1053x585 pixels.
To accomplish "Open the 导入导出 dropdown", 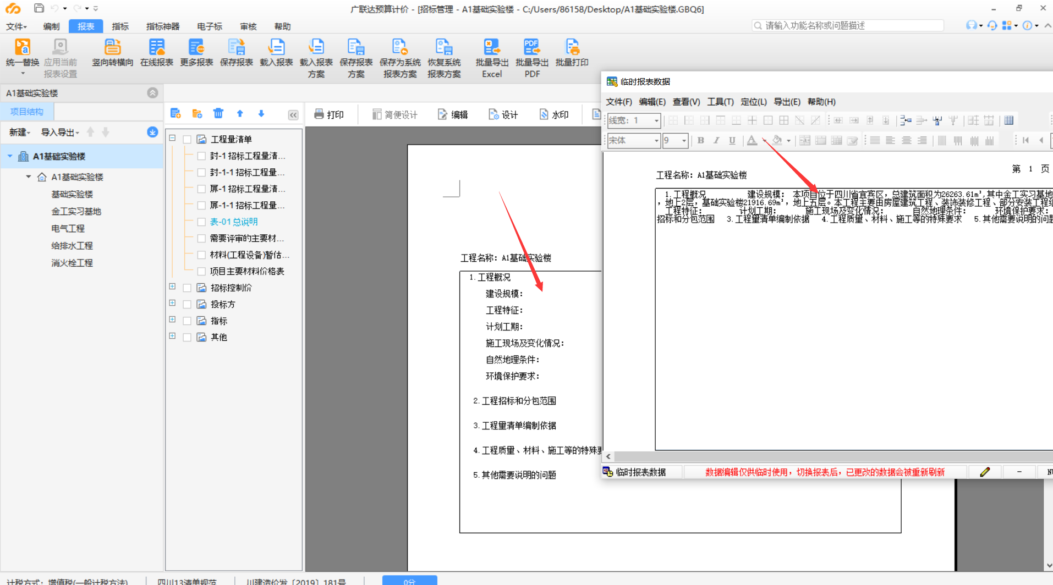I will coord(60,133).
